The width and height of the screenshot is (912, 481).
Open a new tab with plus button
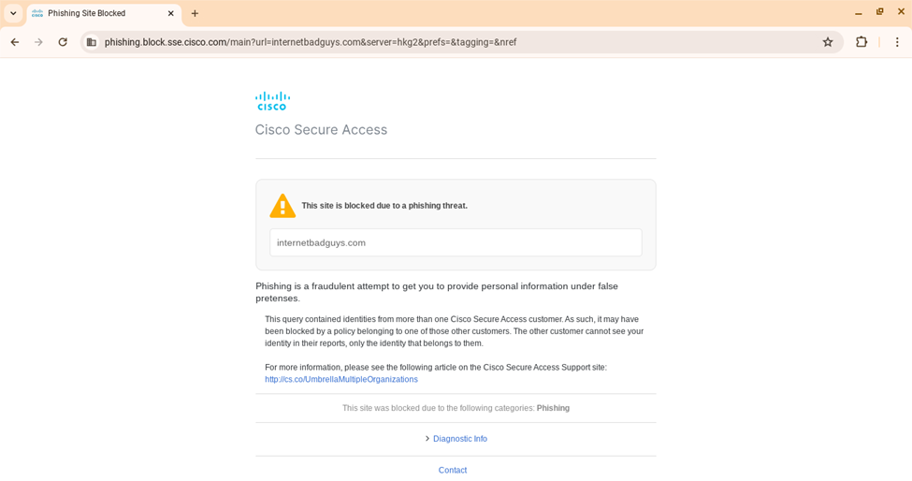tap(195, 13)
